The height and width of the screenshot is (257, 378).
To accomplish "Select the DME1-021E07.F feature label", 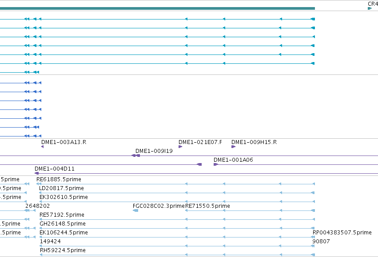I will tap(200, 142).
